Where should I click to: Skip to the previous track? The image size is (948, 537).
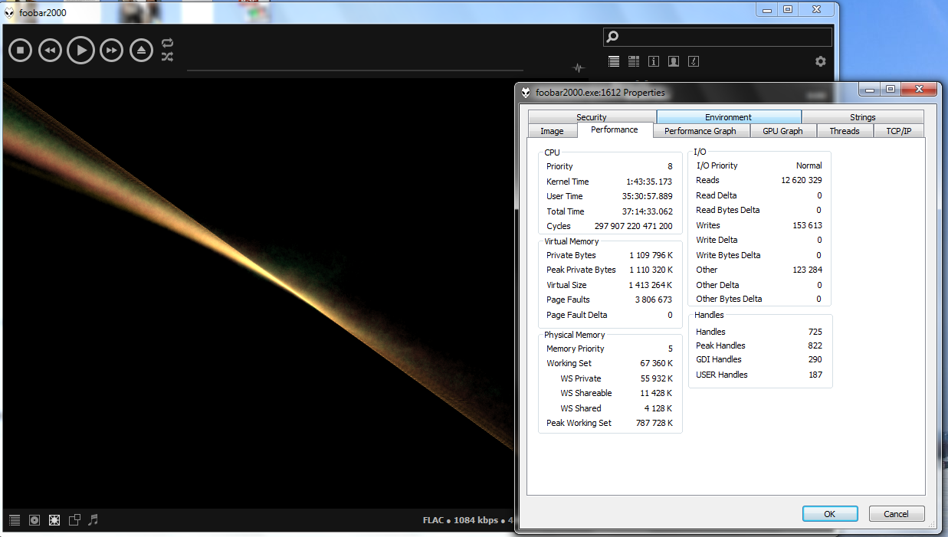pos(50,51)
